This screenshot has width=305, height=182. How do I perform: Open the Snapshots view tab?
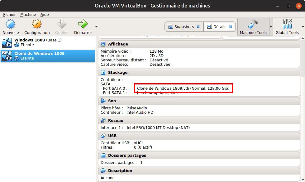click(x=184, y=27)
